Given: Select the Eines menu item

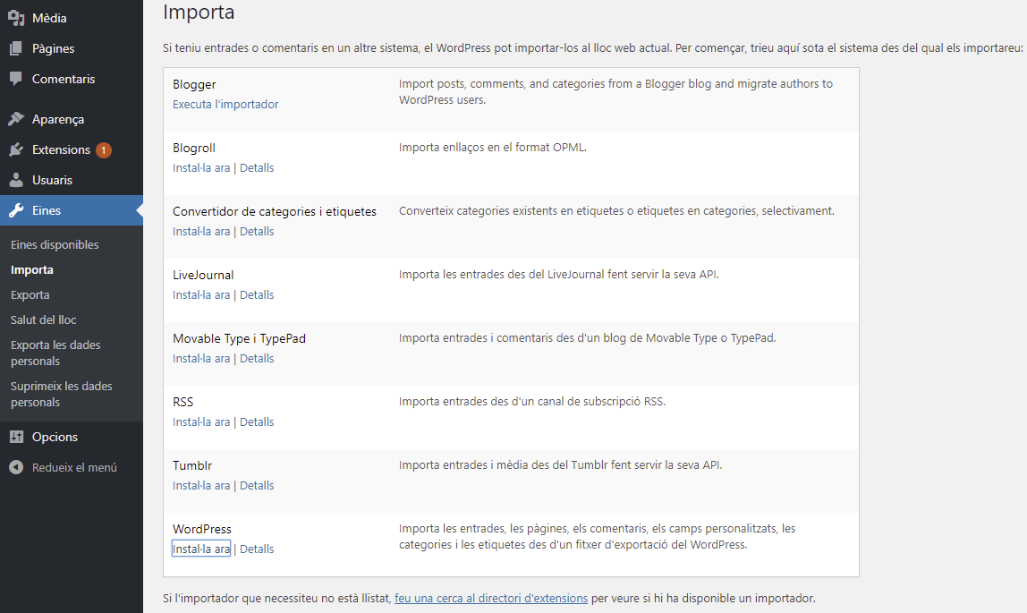Looking at the screenshot, I should (x=72, y=210).
